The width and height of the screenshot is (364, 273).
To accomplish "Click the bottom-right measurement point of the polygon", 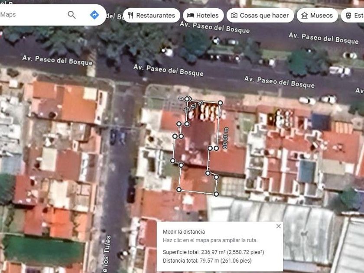I will (x=216, y=194).
